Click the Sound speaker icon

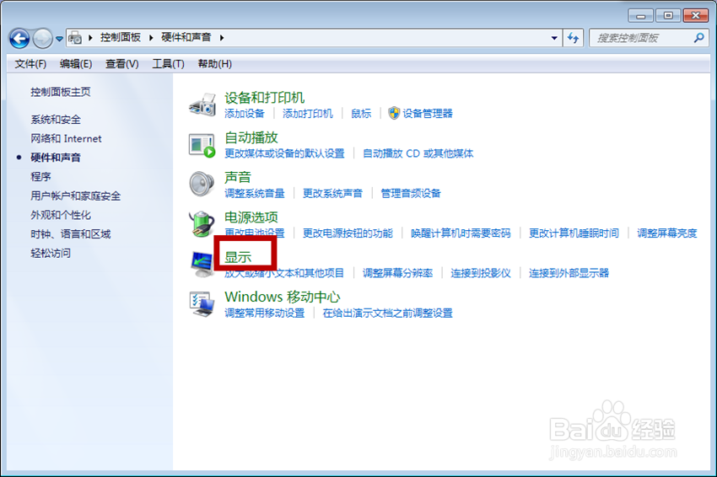pos(202,184)
